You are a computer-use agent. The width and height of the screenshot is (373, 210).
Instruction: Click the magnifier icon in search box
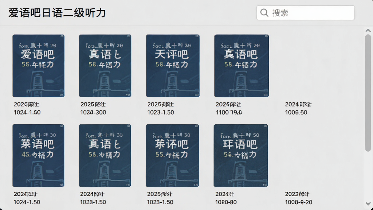[x=264, y=13]
